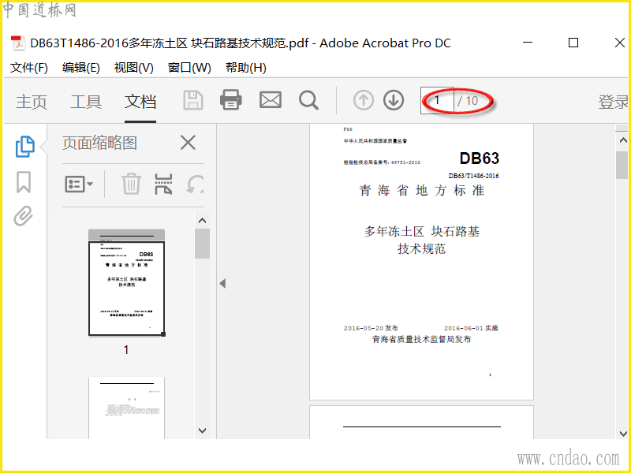The image size is (631, 473).
Task: Click the Acrobat PDF title bar icon
Action: tap(17, 43)
